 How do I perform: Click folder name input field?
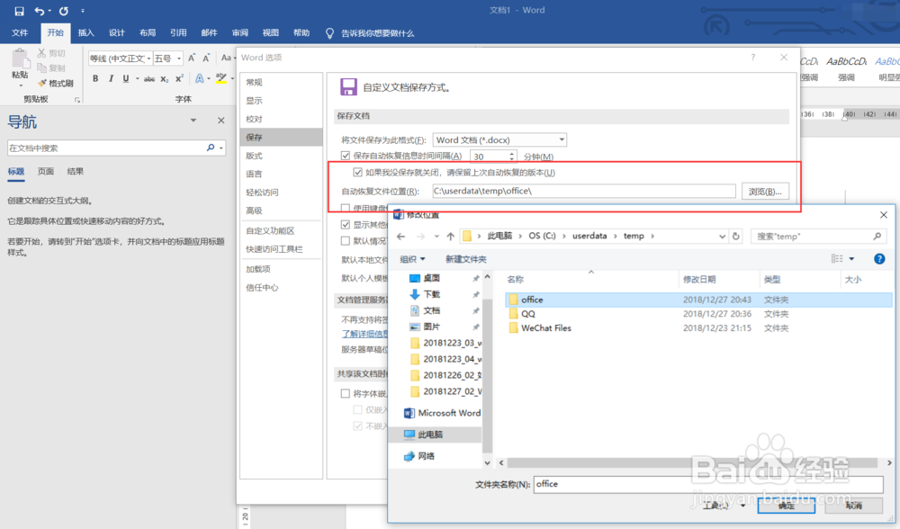pyautogui.click(x=708, y=484)
